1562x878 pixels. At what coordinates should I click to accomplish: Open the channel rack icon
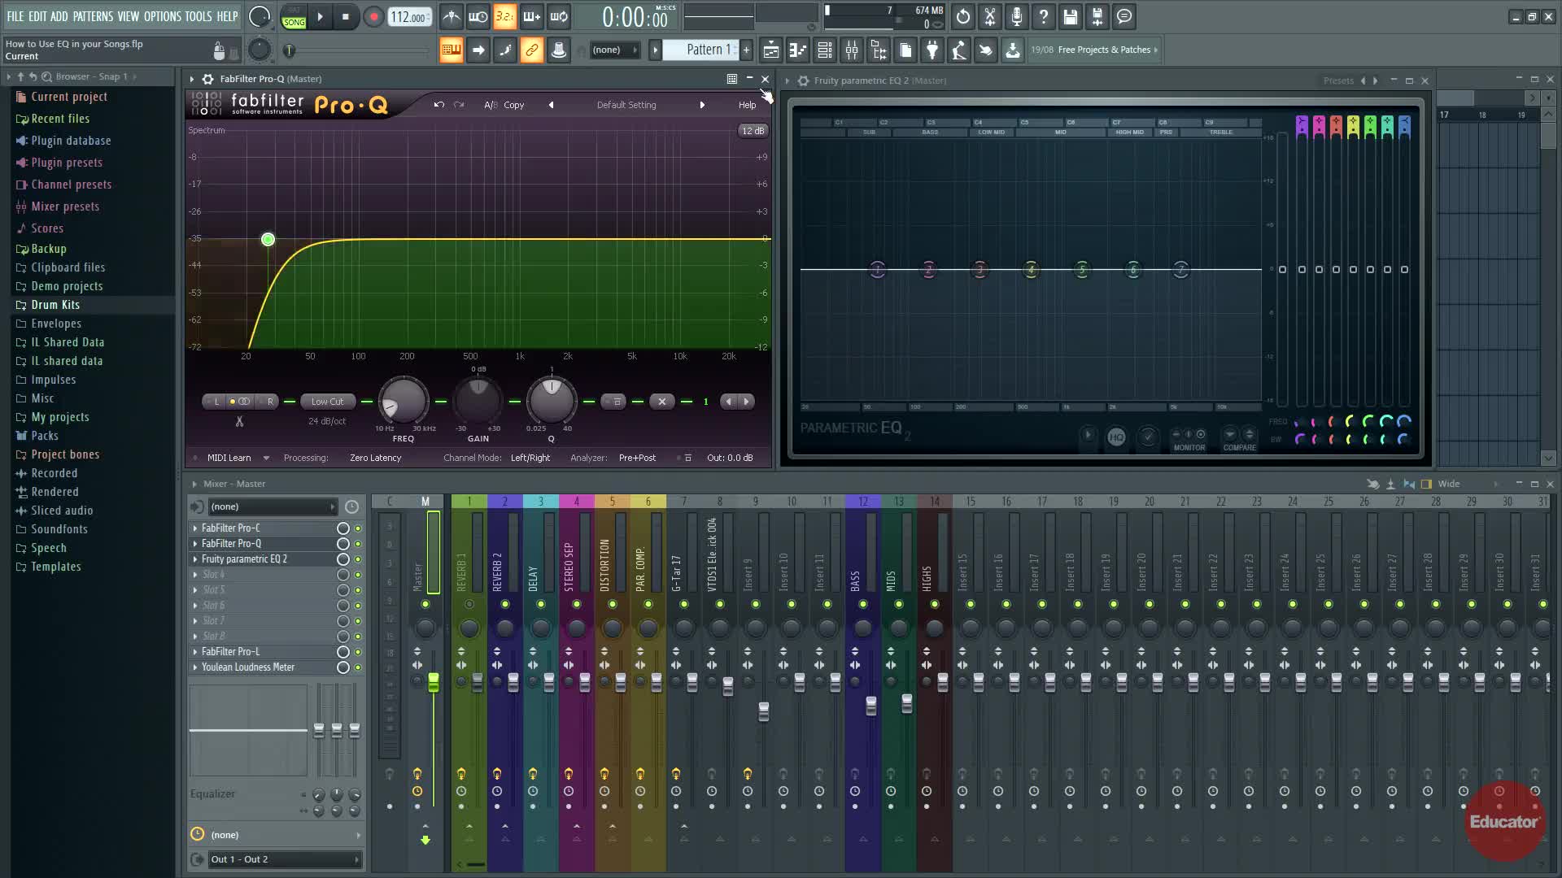[824, 50]
